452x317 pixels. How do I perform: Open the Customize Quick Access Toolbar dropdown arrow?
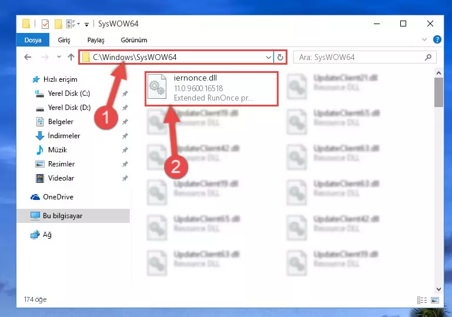tap(86, 25)
